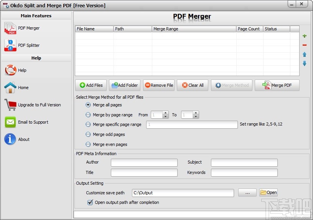Increase the To page spinner value
Image resolution: width=313 pixels, height=220 pixels.
(196, 113)
